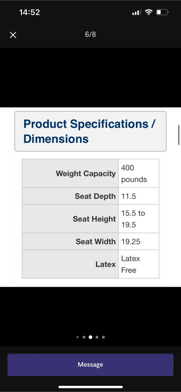Tap the home indicator bar at bottom
181x392 pixels.
pos(90,387)
